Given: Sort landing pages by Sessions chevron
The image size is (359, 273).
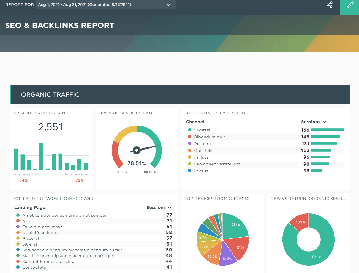Looking at the screenshot, I should click(x=170, y=208).
